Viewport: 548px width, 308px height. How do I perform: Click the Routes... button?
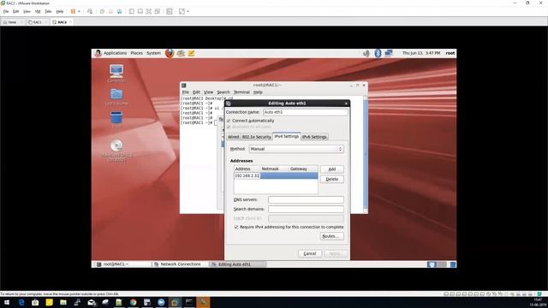332,236
